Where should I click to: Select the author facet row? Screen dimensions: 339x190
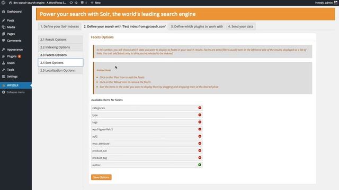click(x=147, y=165)
